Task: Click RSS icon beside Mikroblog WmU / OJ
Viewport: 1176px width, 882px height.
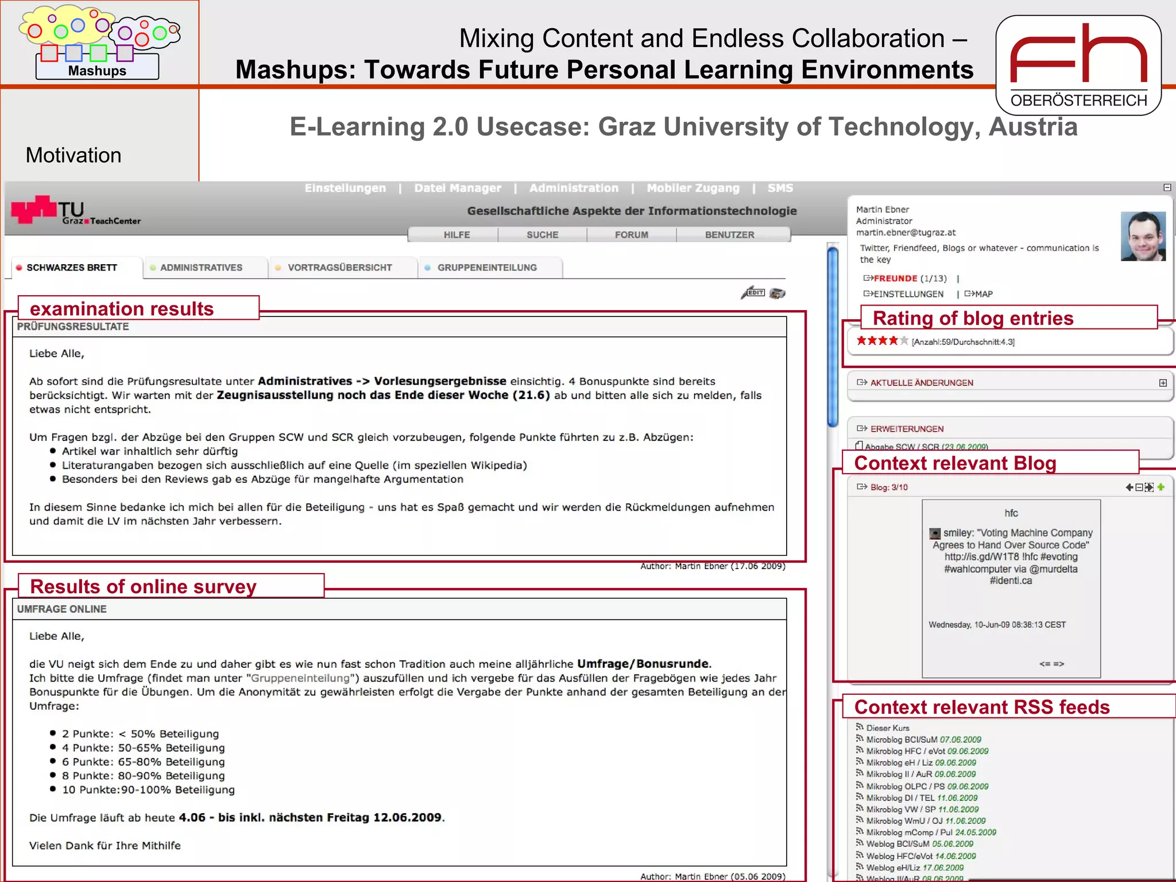Action: pos(860,820)
